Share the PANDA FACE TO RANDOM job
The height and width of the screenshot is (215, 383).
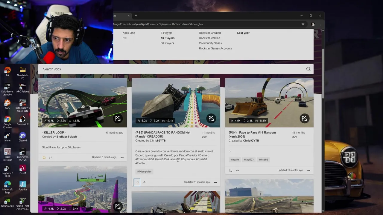click(144, 182)
